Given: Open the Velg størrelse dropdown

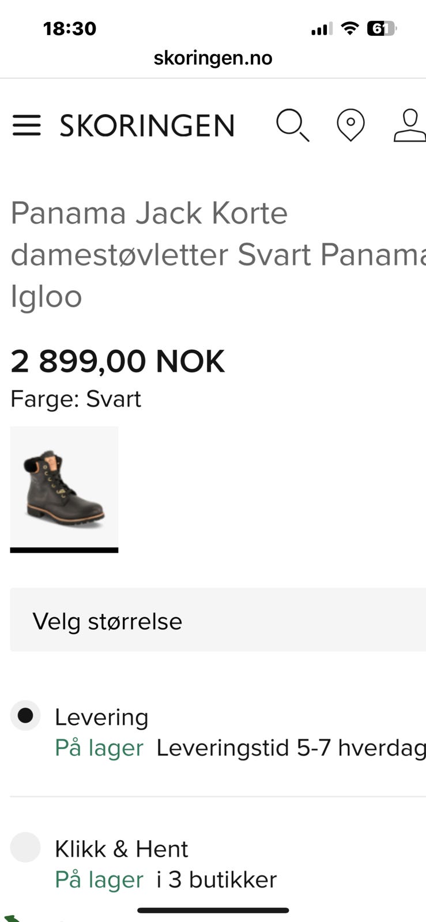Looking at the screenshot, I should coord(218,621).
